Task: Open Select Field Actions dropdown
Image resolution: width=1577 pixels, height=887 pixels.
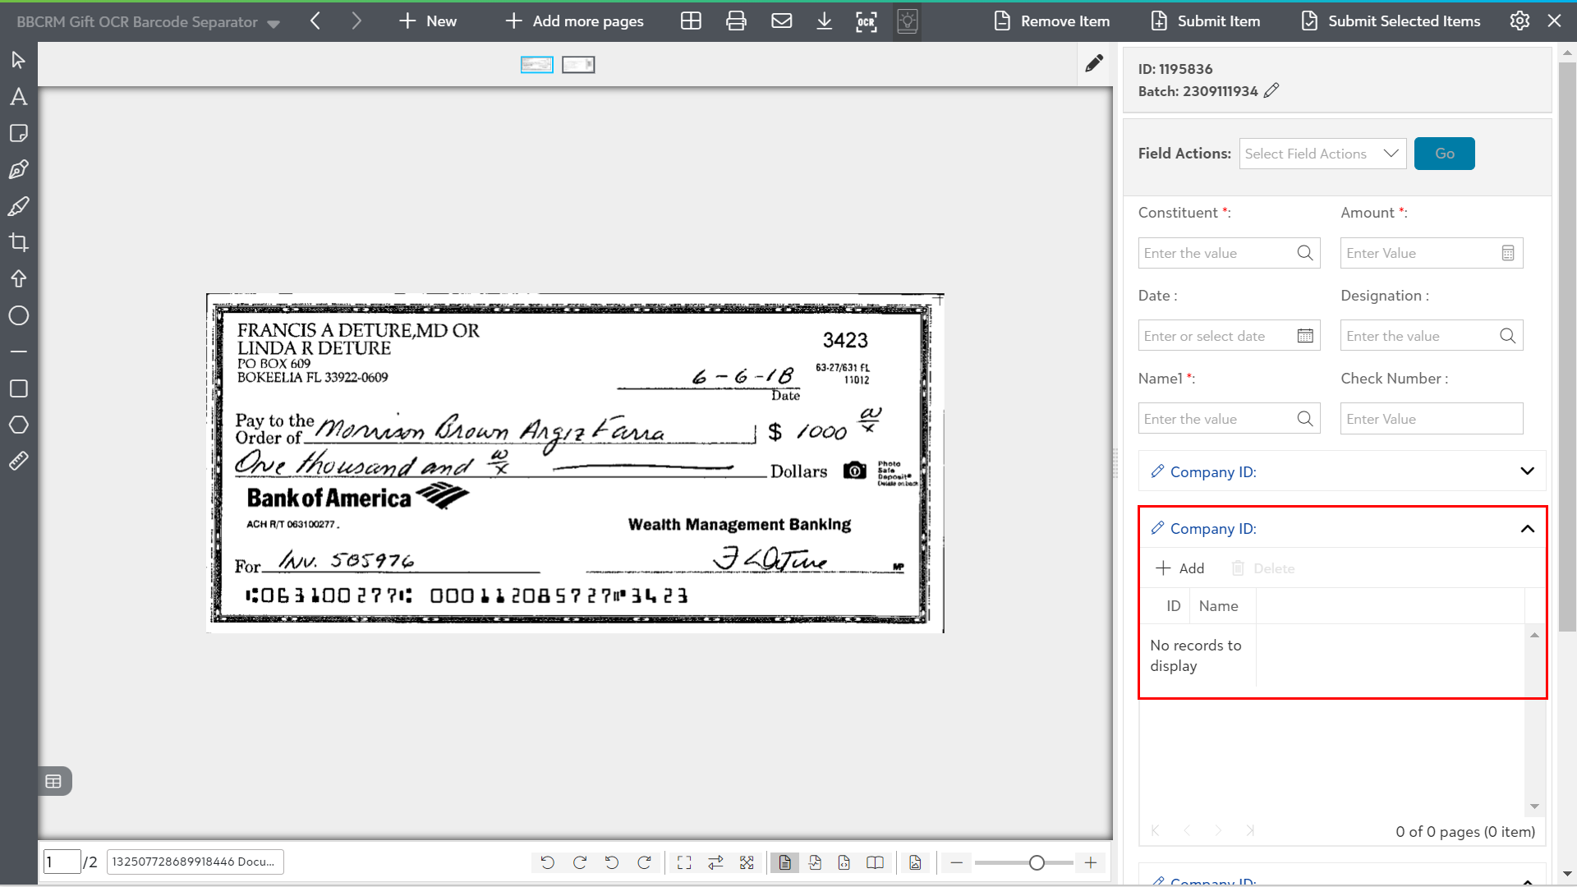Action: [x=1322, y=154]
